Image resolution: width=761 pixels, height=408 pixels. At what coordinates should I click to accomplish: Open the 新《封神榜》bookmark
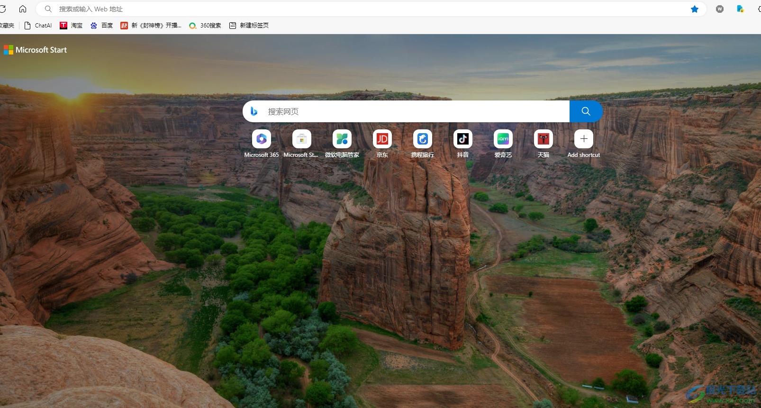pos(151,26)
